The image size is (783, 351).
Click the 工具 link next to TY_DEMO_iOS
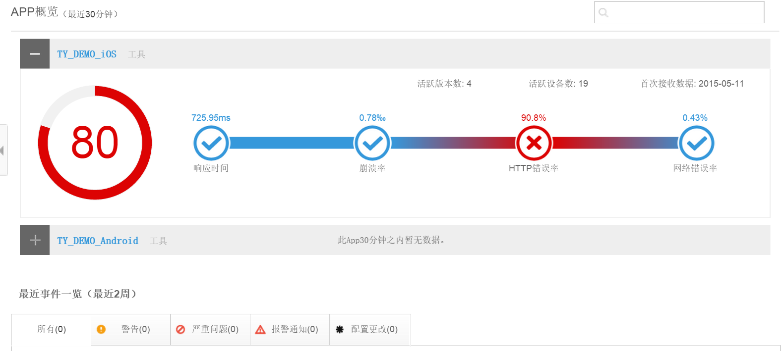(136, 54)
